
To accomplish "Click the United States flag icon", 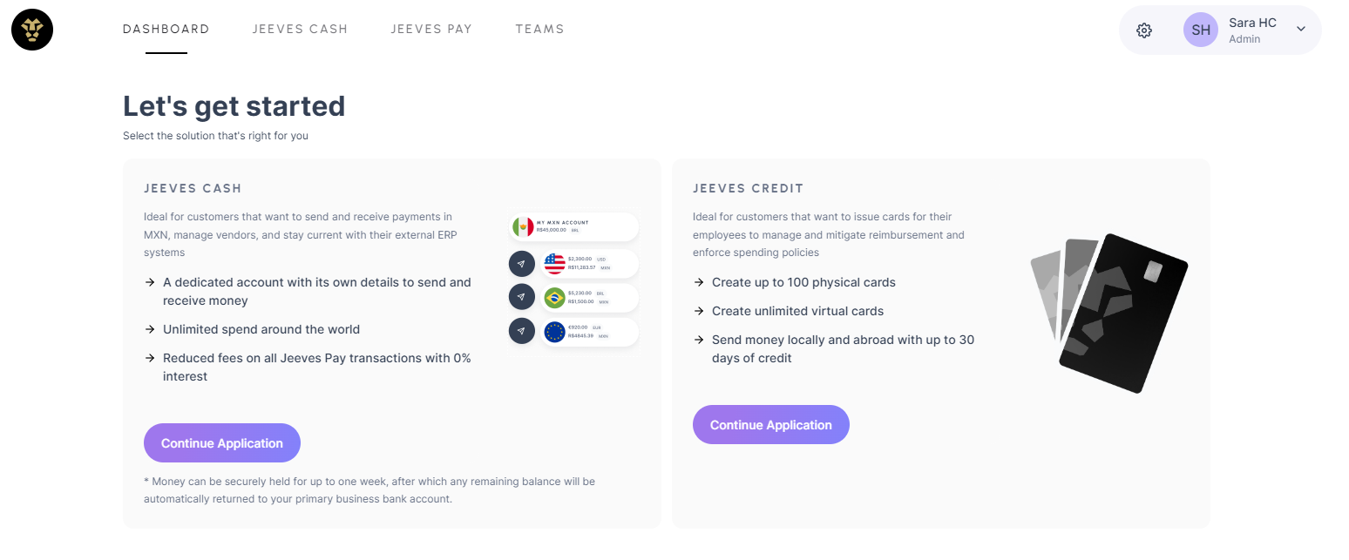I will pyautogui.click(x=554, y=263).
